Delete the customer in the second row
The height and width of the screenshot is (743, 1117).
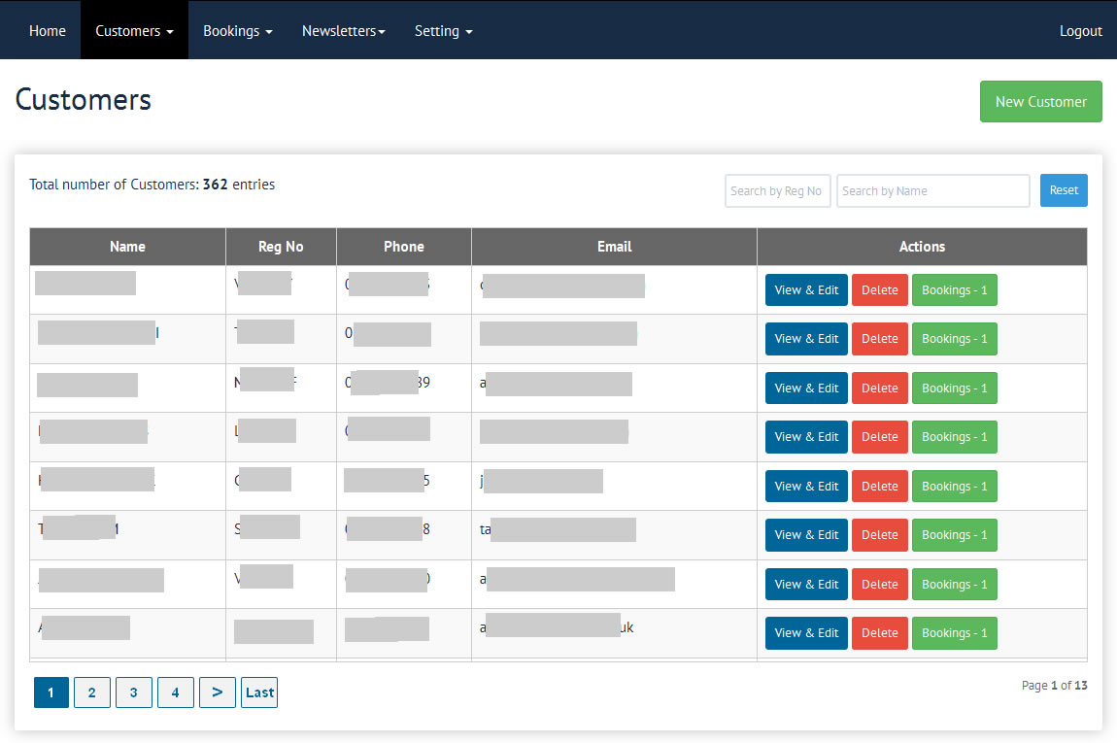879,339
